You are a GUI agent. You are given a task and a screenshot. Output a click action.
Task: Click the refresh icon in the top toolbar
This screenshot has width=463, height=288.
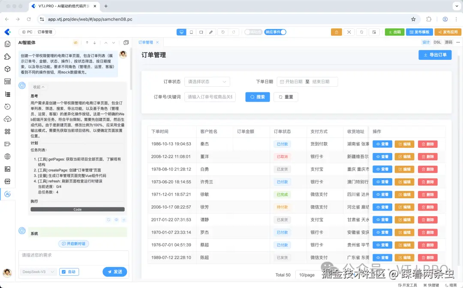[x=361, y=32]
